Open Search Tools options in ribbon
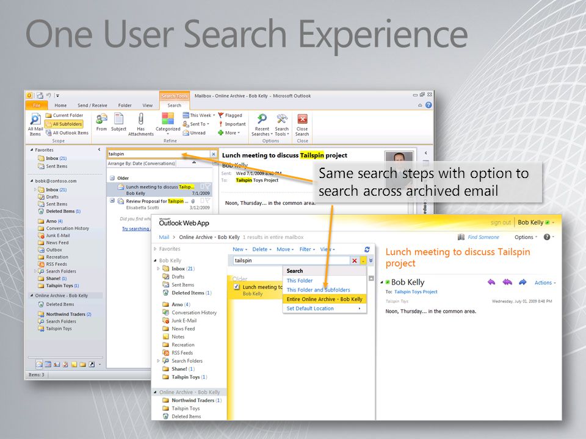586x439 pixels. tap(282, 125)
